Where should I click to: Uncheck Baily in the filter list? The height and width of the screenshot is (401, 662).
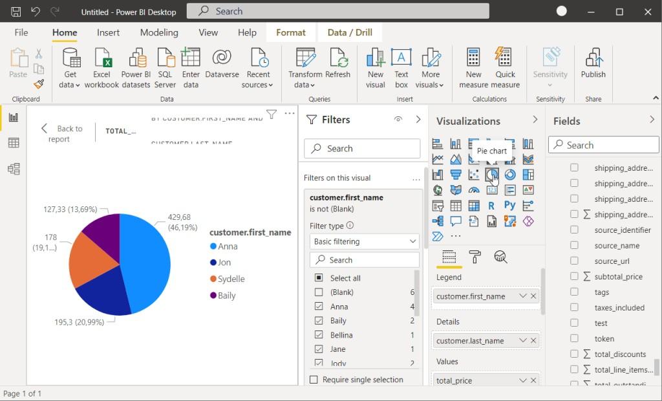point(319,321)
